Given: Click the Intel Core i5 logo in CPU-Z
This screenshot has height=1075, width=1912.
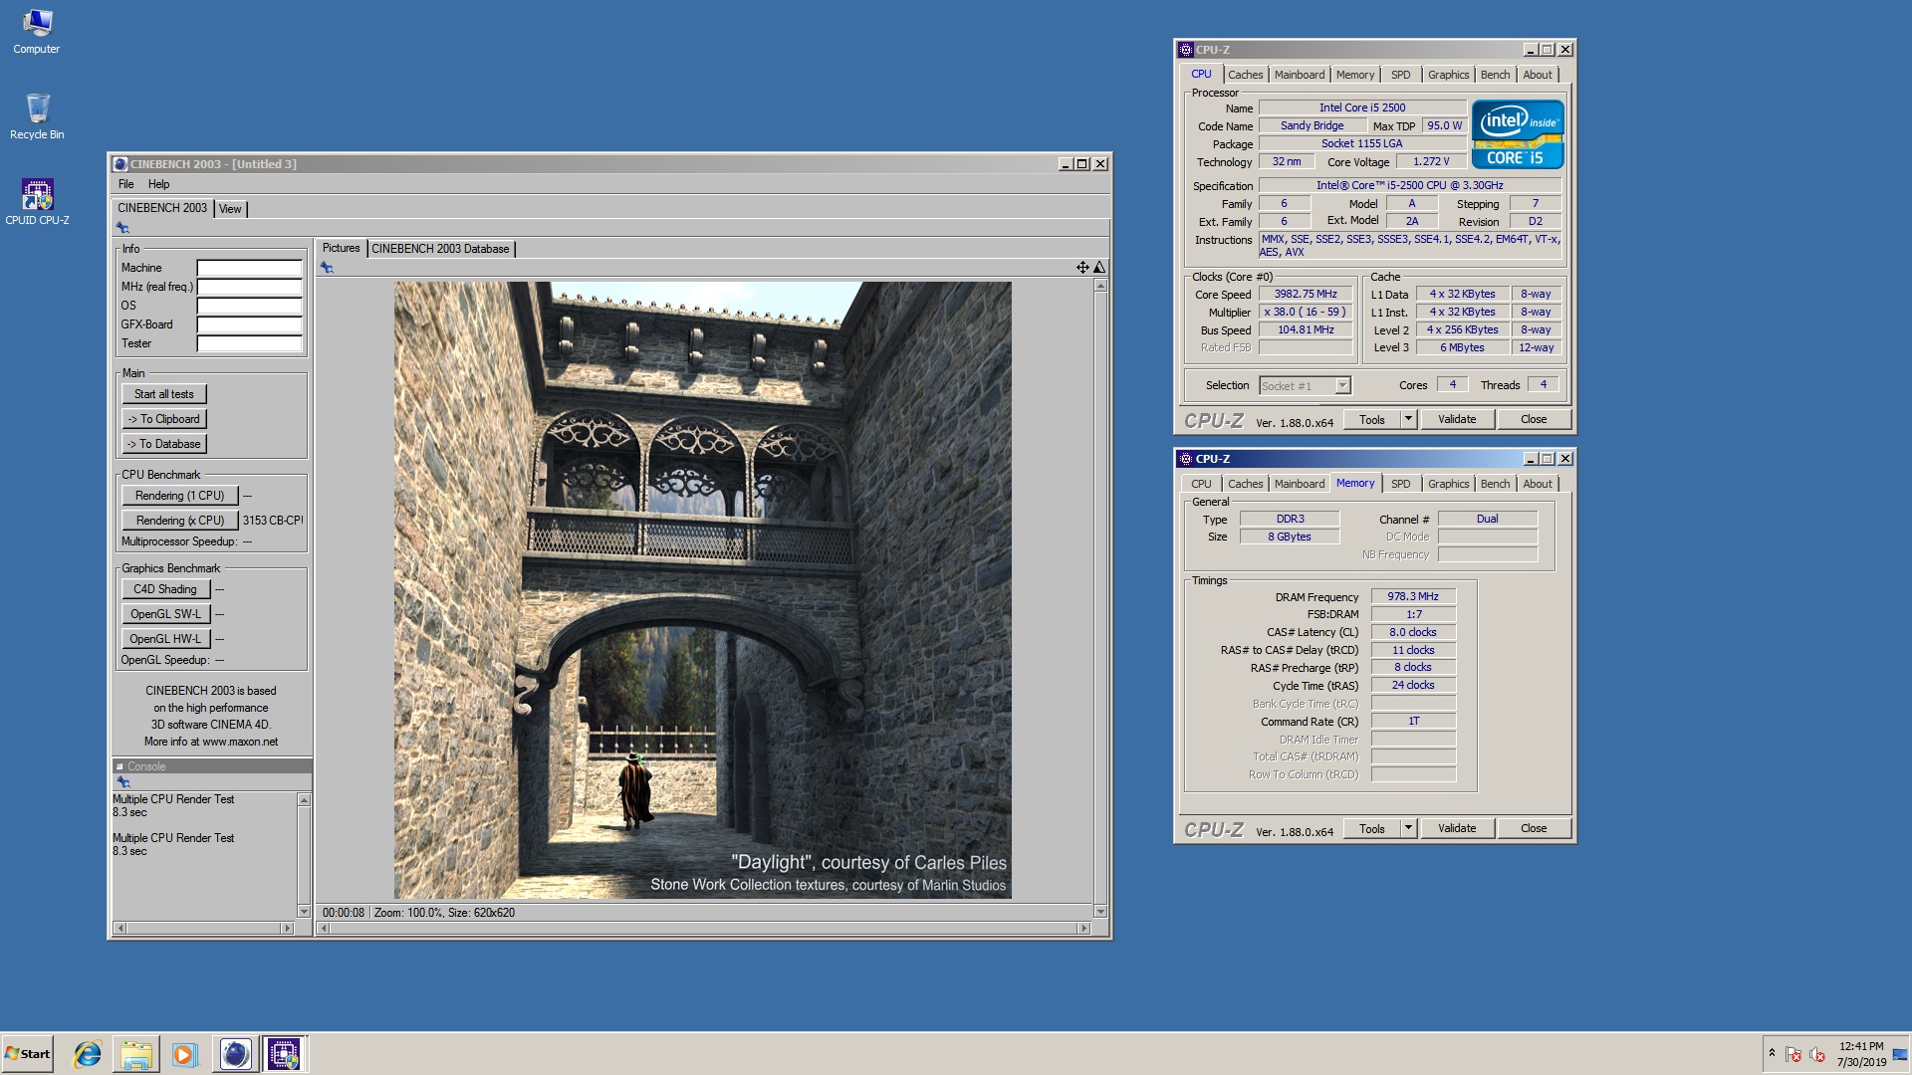Looking at the screenshot, I should (1518, 134).
